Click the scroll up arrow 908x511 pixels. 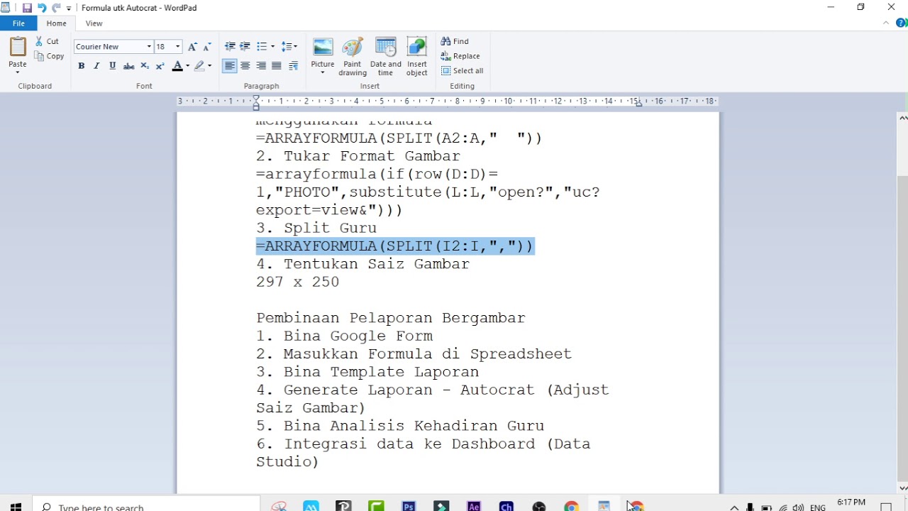click(x=902, y=118)
